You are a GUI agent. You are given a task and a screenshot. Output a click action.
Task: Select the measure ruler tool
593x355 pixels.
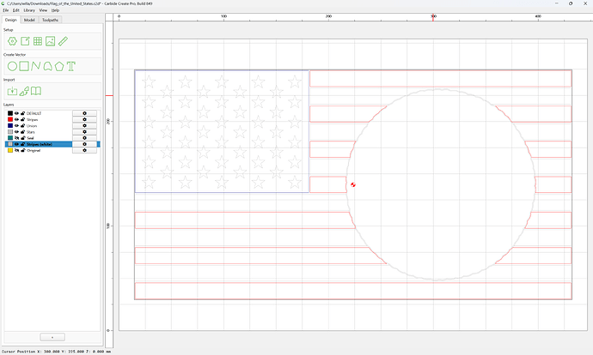(63, 41)
